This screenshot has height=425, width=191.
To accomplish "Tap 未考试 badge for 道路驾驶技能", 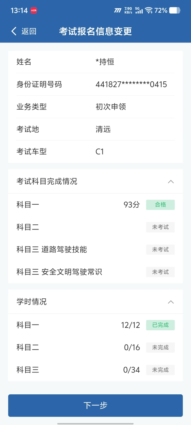I will coord(160,250).
